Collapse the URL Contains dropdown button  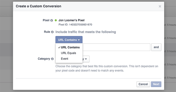(69, 40)
